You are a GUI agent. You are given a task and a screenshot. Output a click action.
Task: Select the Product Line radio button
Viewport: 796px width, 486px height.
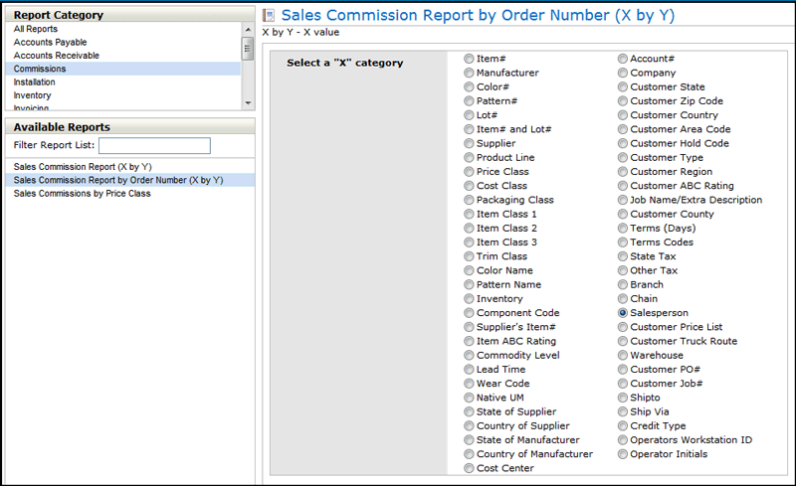[x=469, y=158]
